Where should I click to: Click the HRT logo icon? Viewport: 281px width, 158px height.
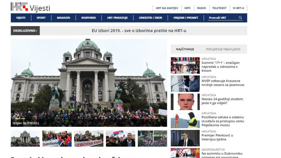(x=19, y=7)
